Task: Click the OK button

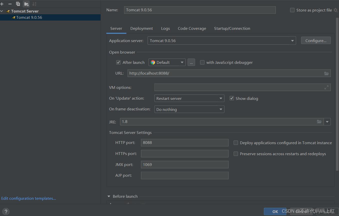Action: [x=275, y=211]
